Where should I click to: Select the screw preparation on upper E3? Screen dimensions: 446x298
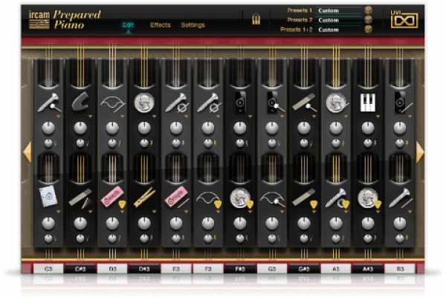[x=176, y=103]
